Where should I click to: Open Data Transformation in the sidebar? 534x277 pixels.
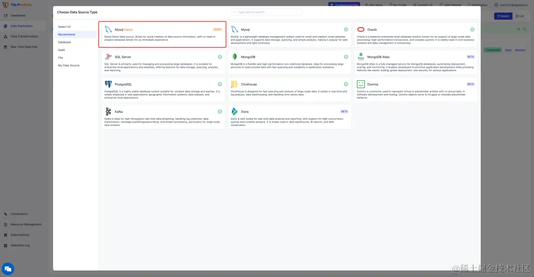(x=24, y=37)
